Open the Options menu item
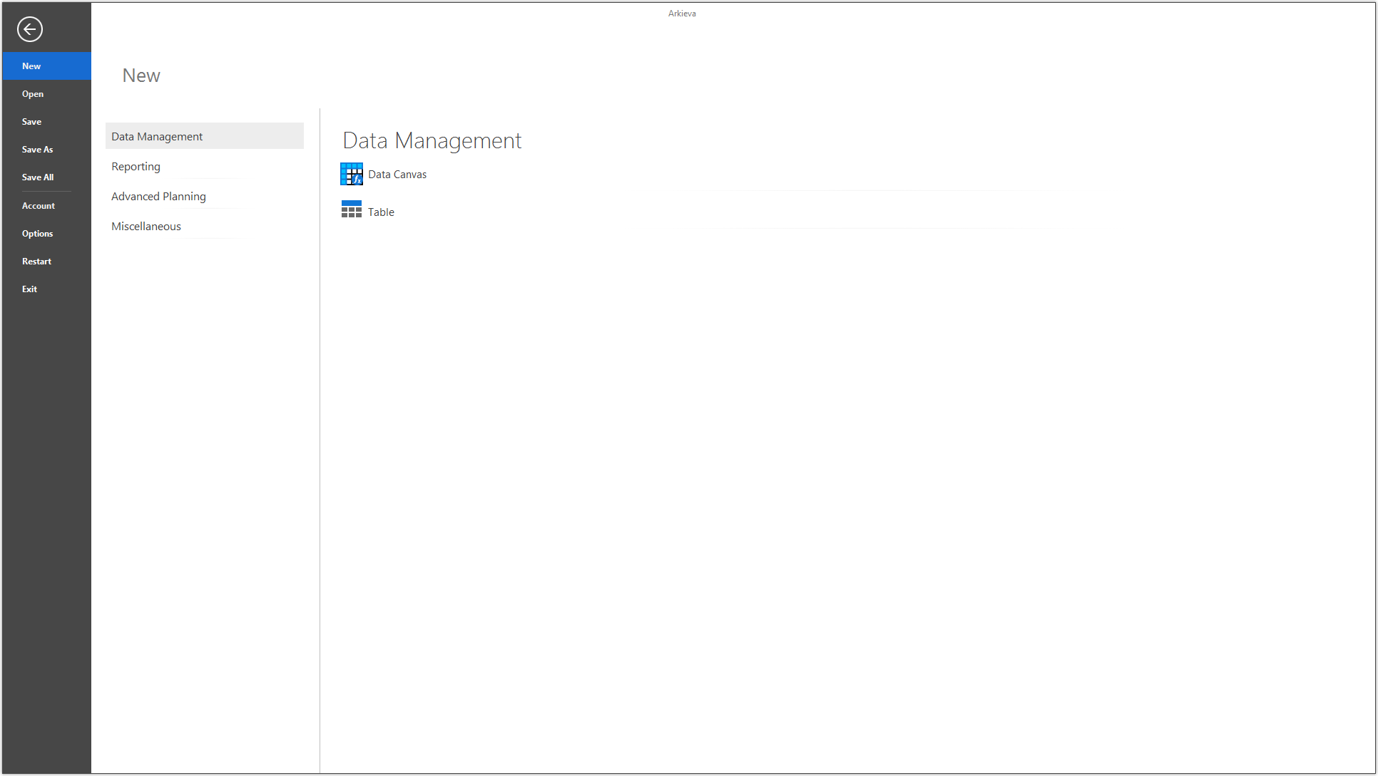 46,234
